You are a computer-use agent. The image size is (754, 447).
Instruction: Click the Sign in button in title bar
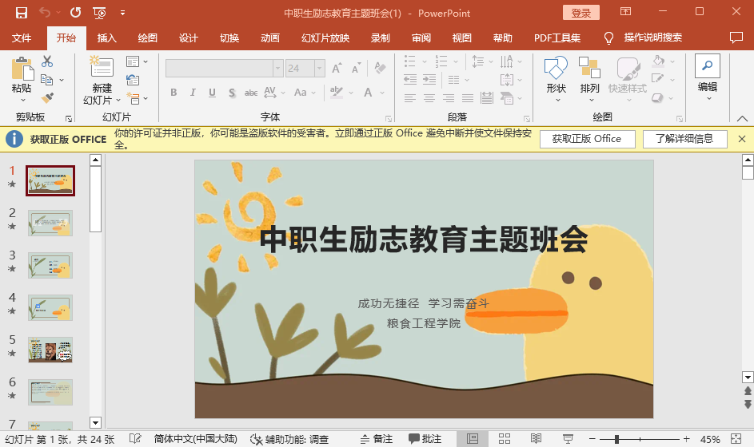(580, 13)
